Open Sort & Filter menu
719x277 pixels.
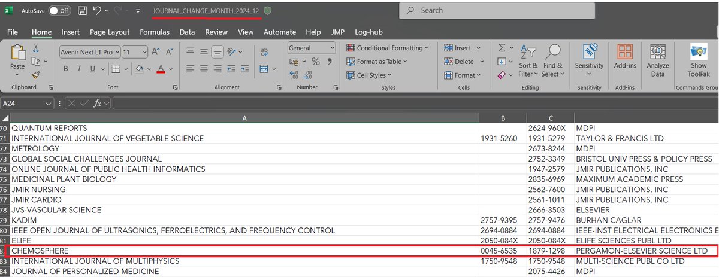coord(528,60)
